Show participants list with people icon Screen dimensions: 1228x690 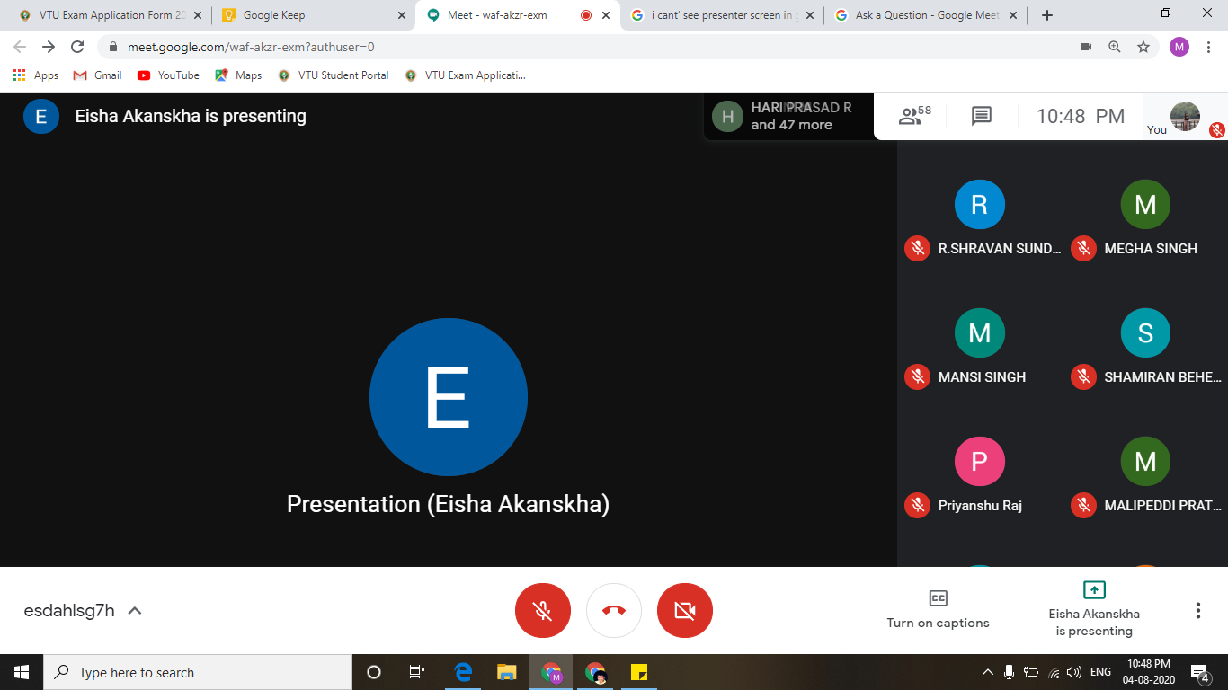point(915,116)
